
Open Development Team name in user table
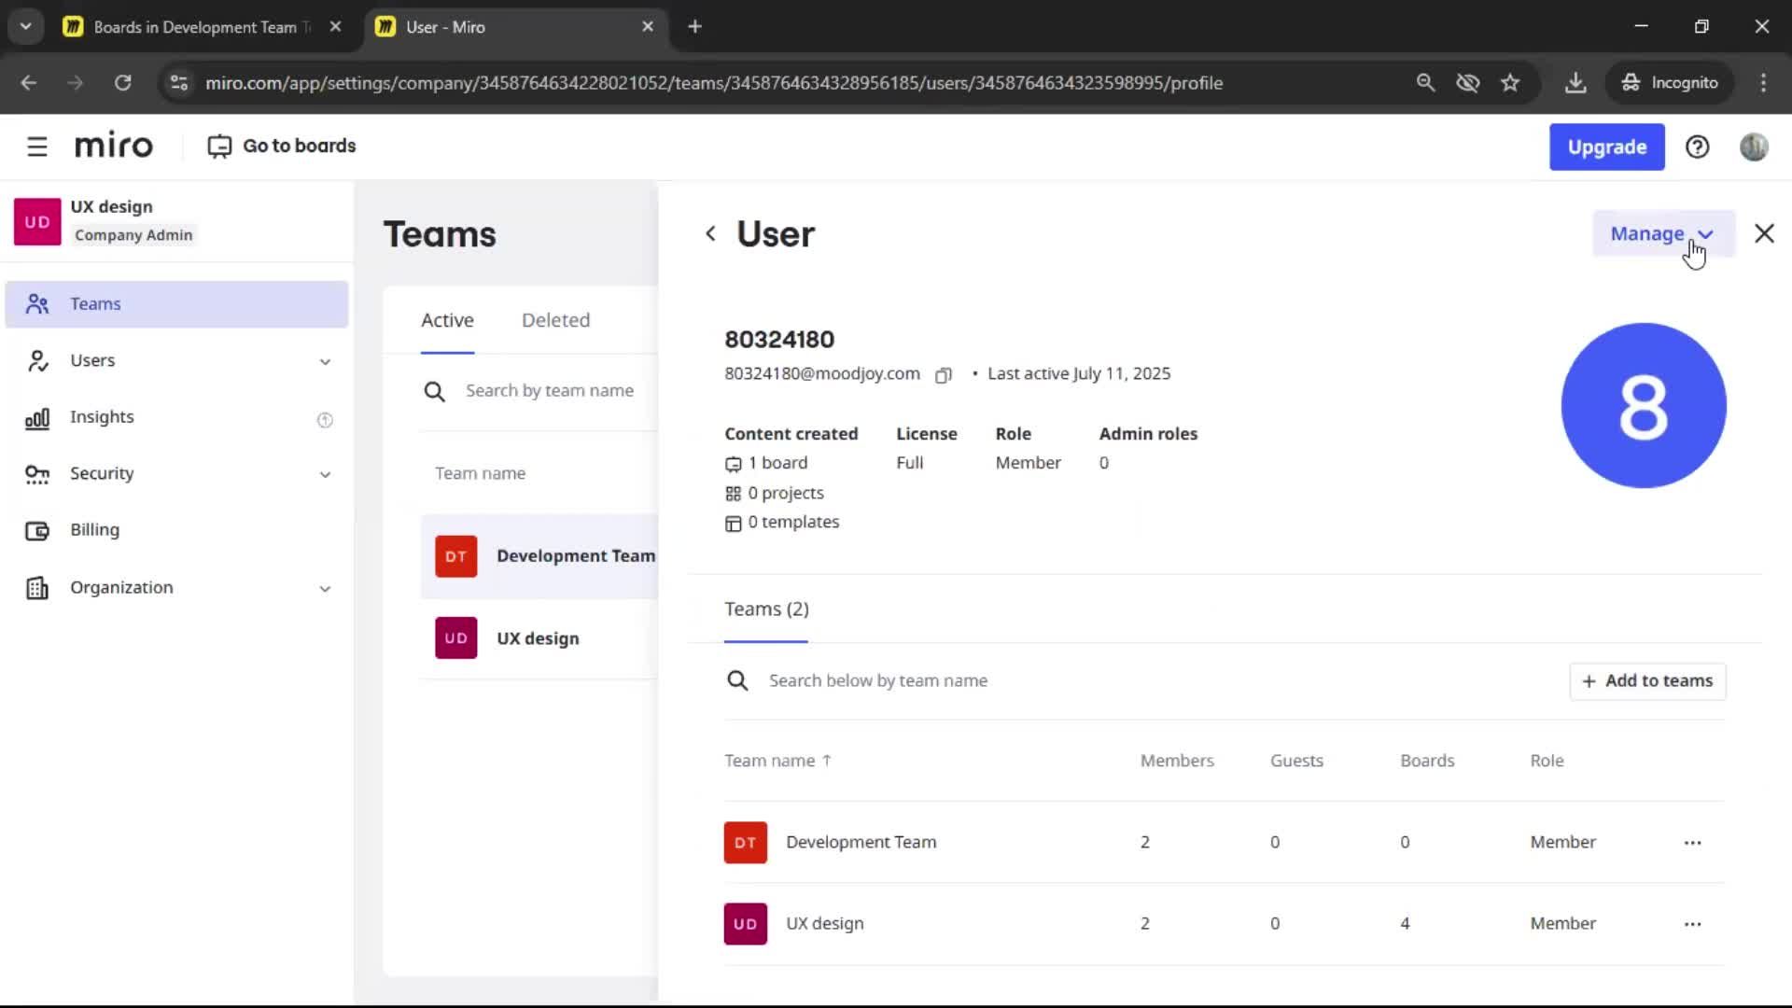(861, 842)
